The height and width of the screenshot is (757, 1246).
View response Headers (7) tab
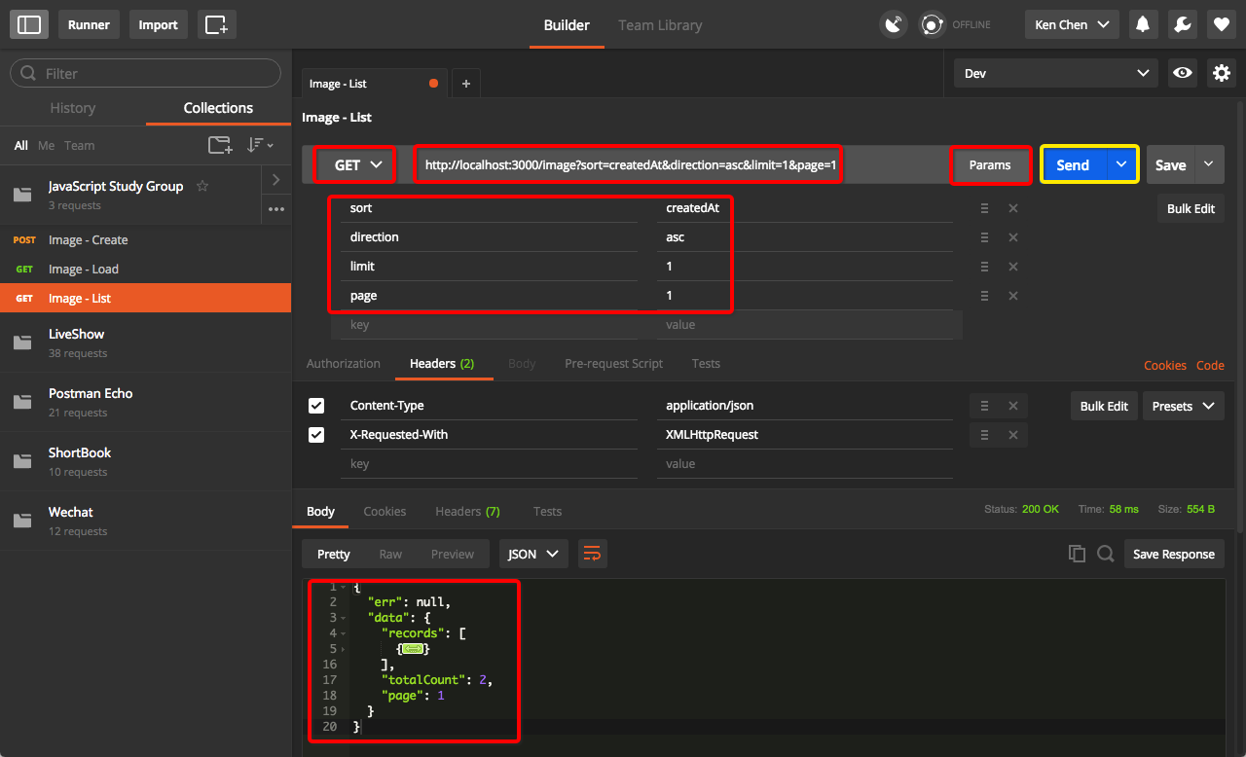(x=467, y=512)
